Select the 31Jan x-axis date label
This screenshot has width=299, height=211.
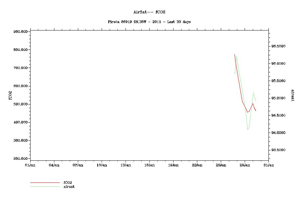(x=268, y=165)
